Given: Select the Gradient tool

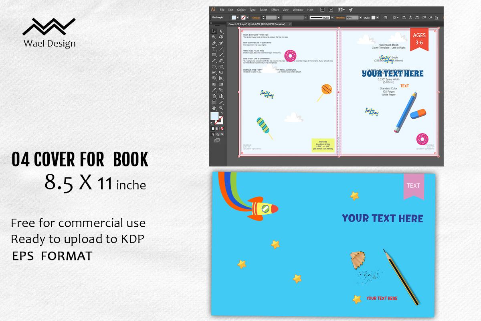Looking at the screenshot, I should pyautogui.click(x=221, y=84).
